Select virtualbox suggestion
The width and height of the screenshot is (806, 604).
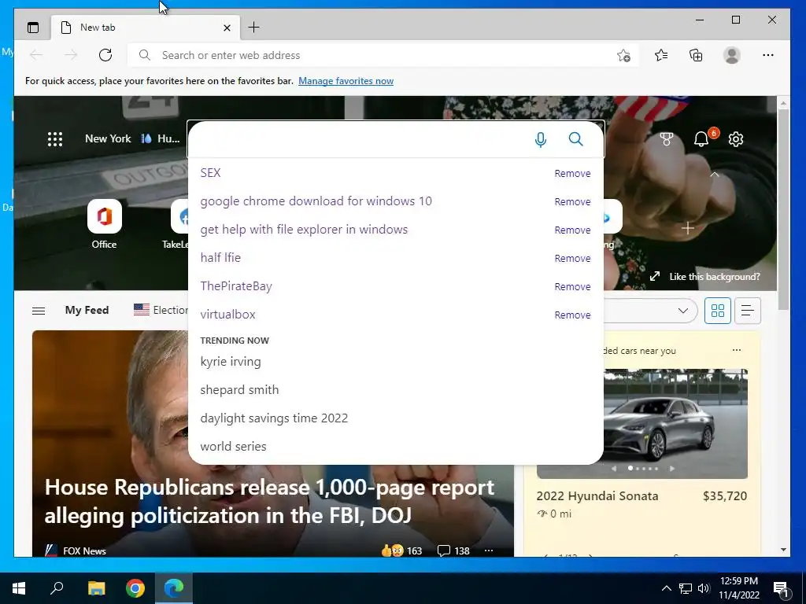(x=227, y=315)
